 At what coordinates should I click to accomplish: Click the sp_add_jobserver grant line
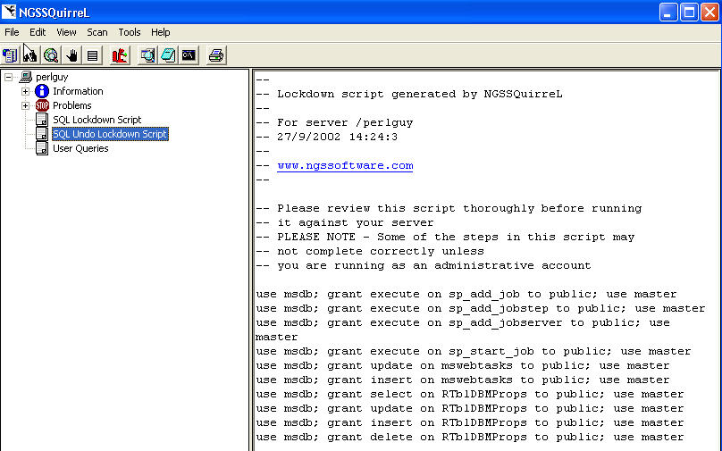pyautogui.click(x=462, y=330)
